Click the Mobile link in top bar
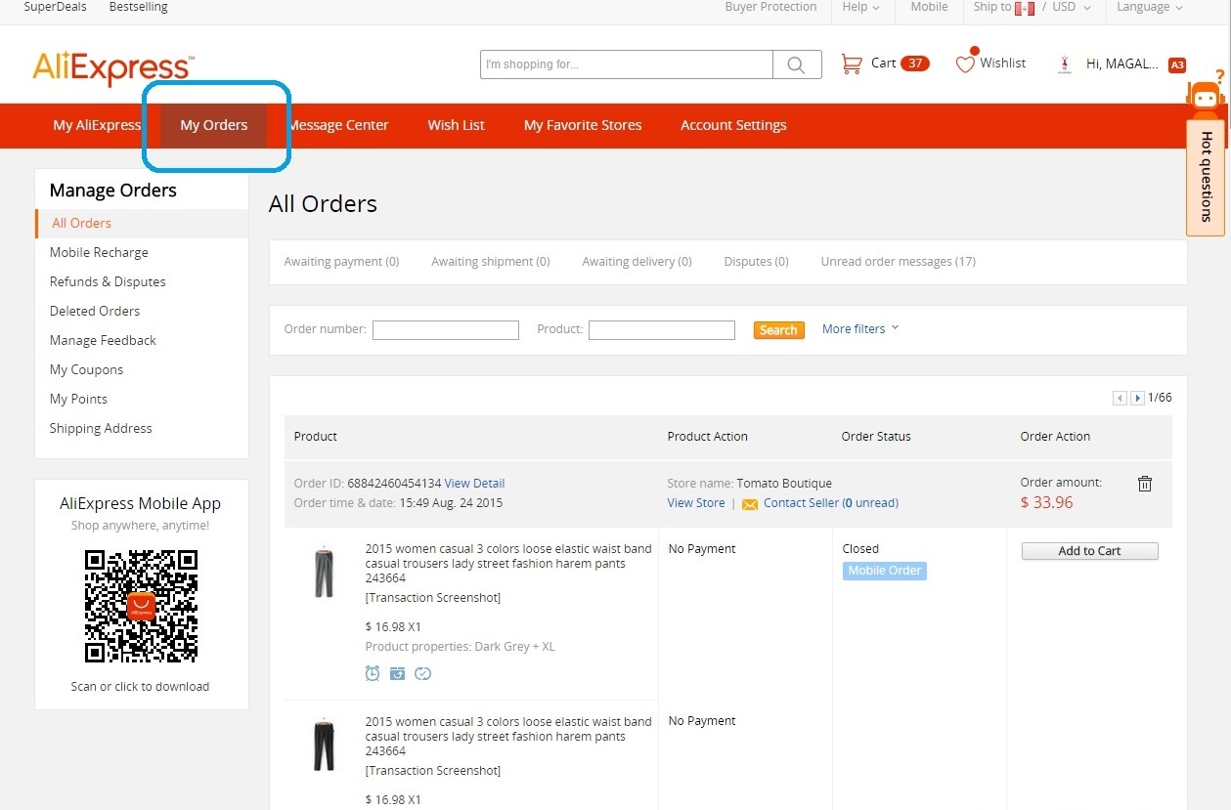Screen dimensions: 1231x810 [929, 7]
